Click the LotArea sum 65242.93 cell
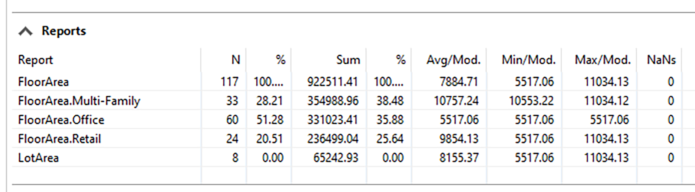The width and height of the screenshot is (695, 192). click(x=335, y=158)
